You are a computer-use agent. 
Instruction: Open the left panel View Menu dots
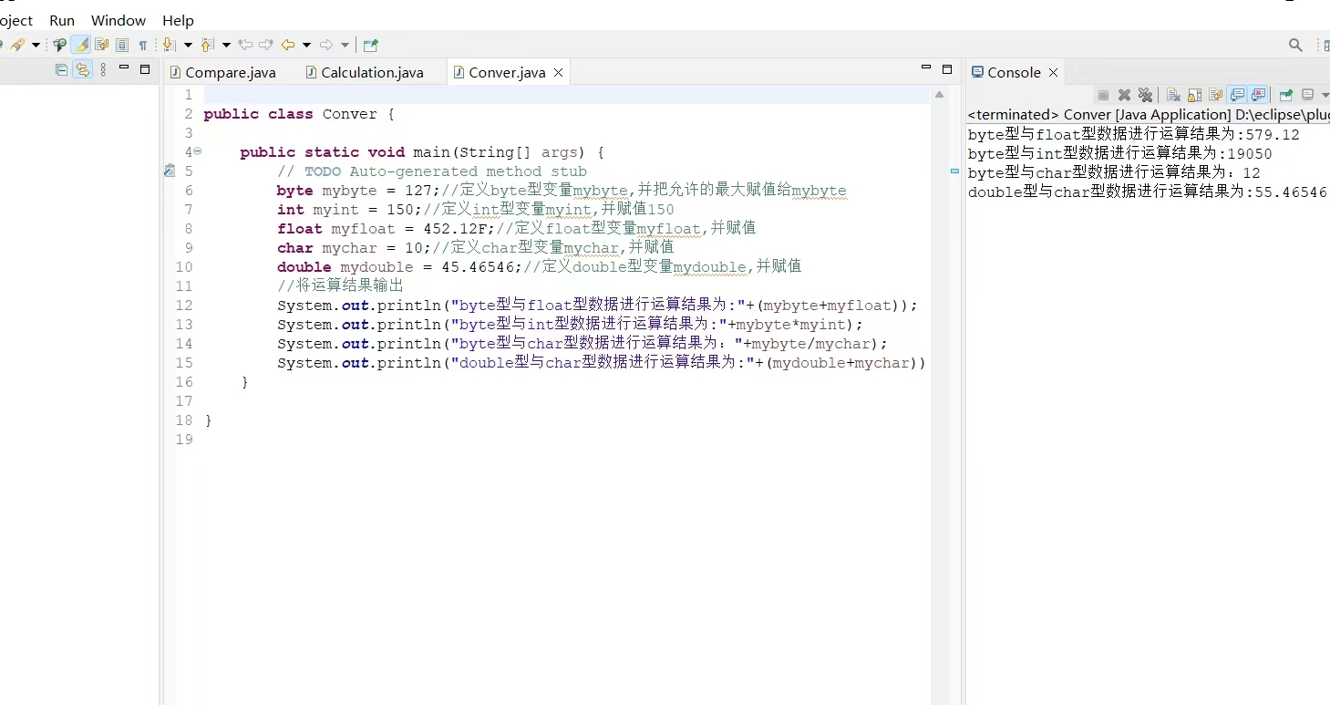click(103, 69)
